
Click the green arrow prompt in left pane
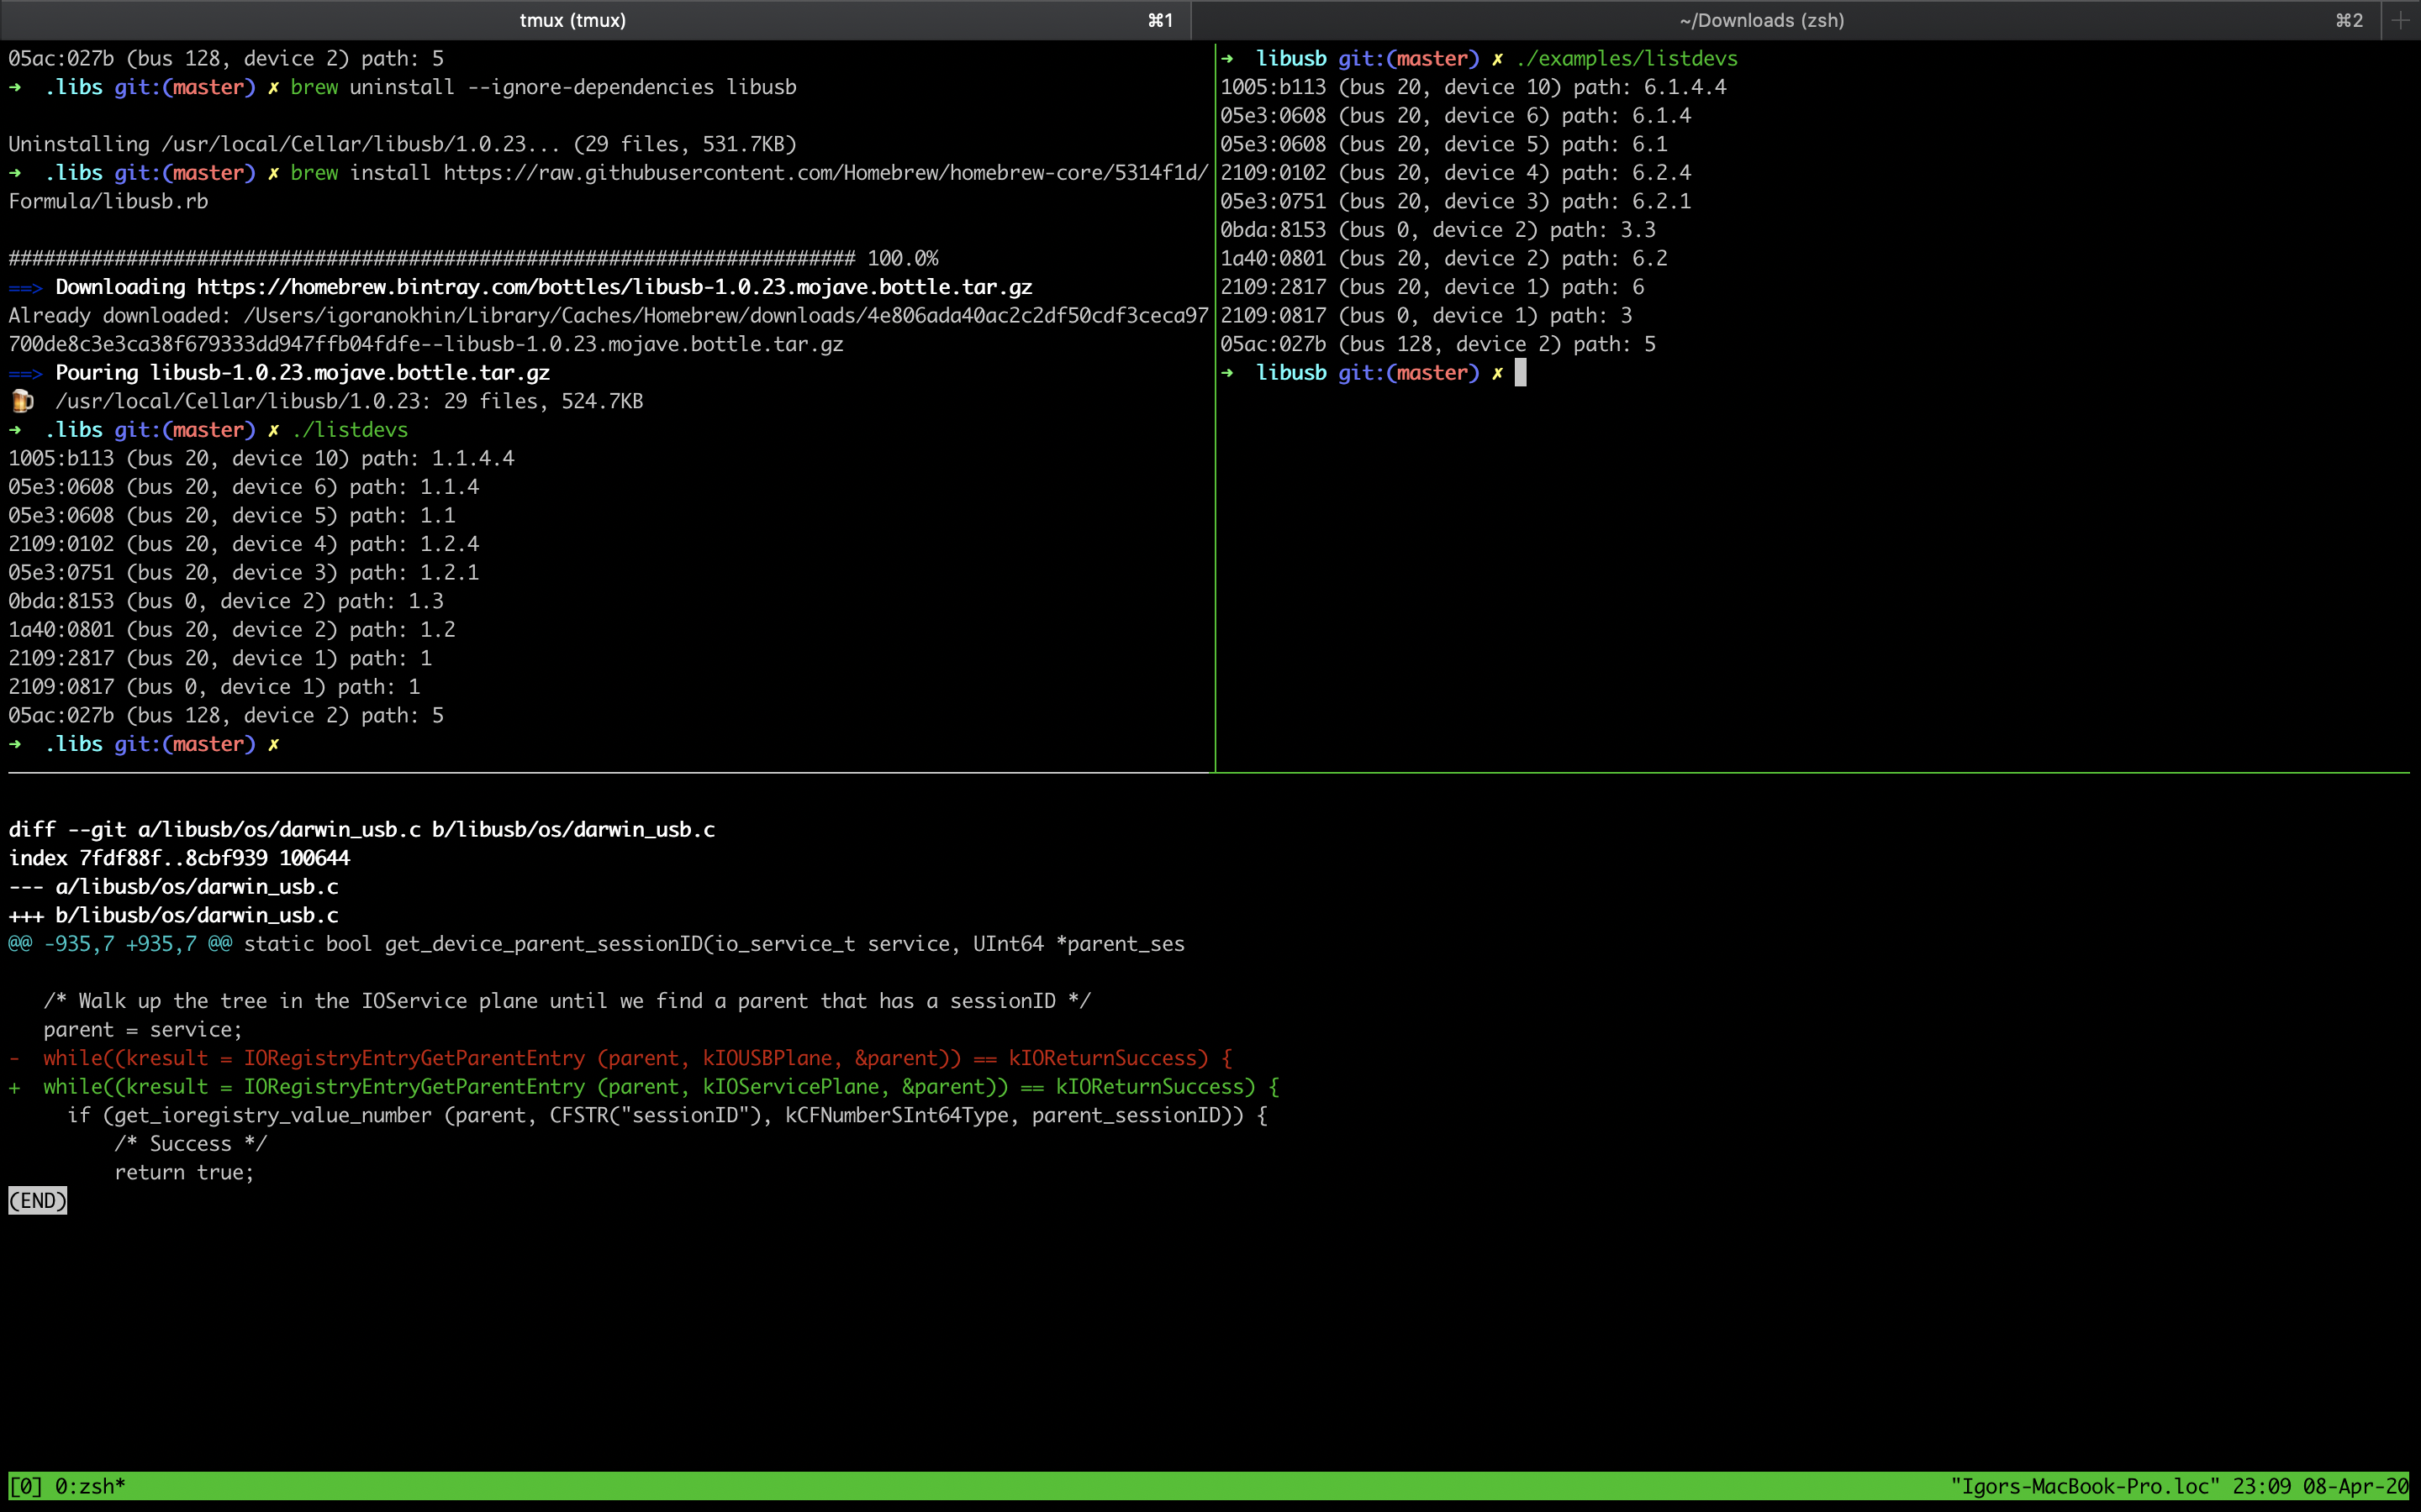15,743
